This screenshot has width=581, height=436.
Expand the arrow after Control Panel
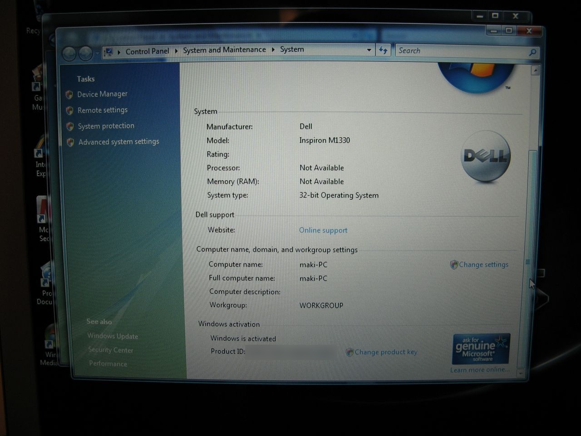pos(176,51)
